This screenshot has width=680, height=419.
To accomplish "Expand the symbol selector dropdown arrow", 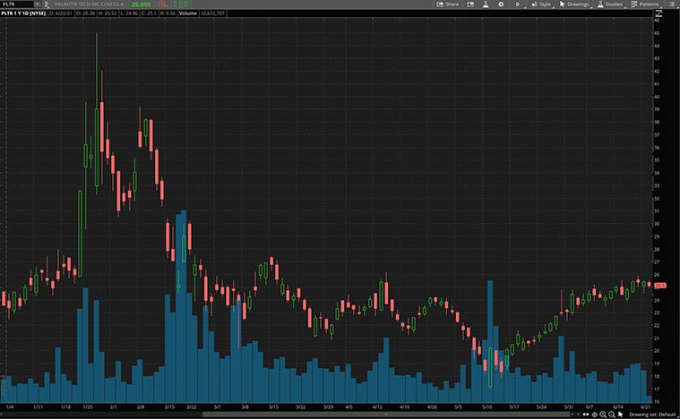I will point(37,4).
